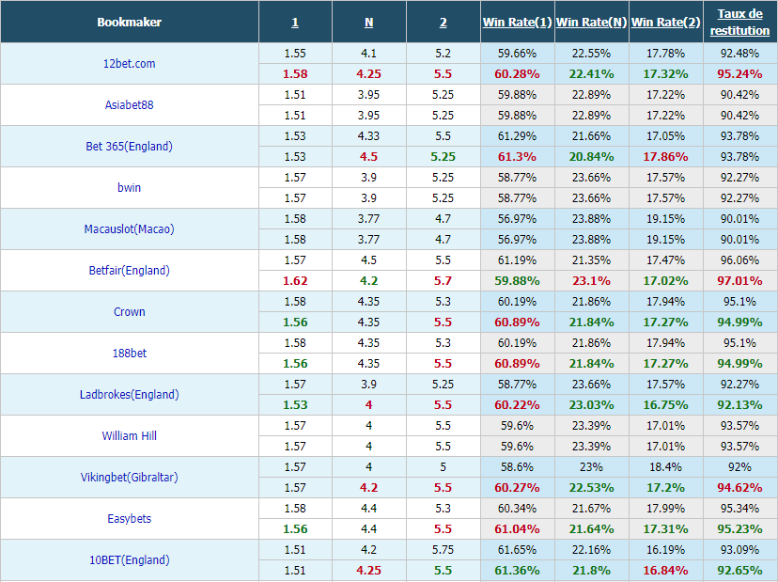Screen dimensions: 778x582
Task: Sort by Win Rate(1) header
Action: (517, 23)
